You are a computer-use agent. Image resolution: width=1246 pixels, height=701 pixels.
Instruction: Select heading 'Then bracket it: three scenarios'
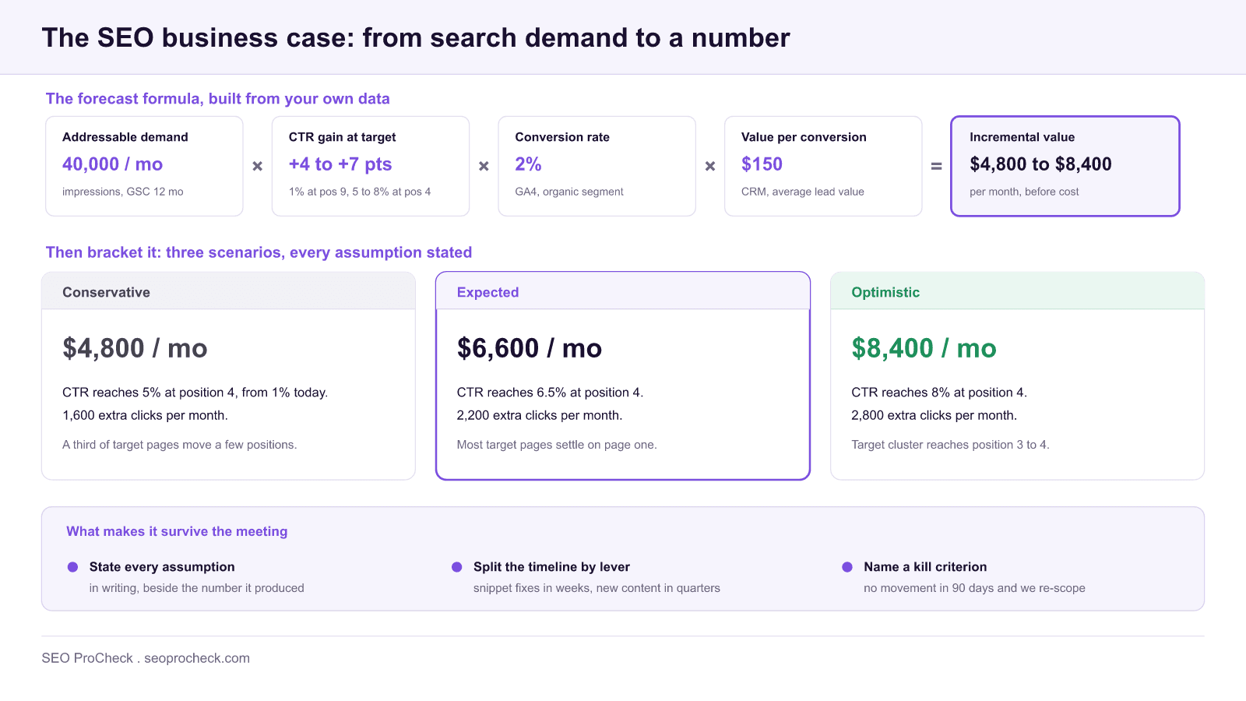[259, 252]
